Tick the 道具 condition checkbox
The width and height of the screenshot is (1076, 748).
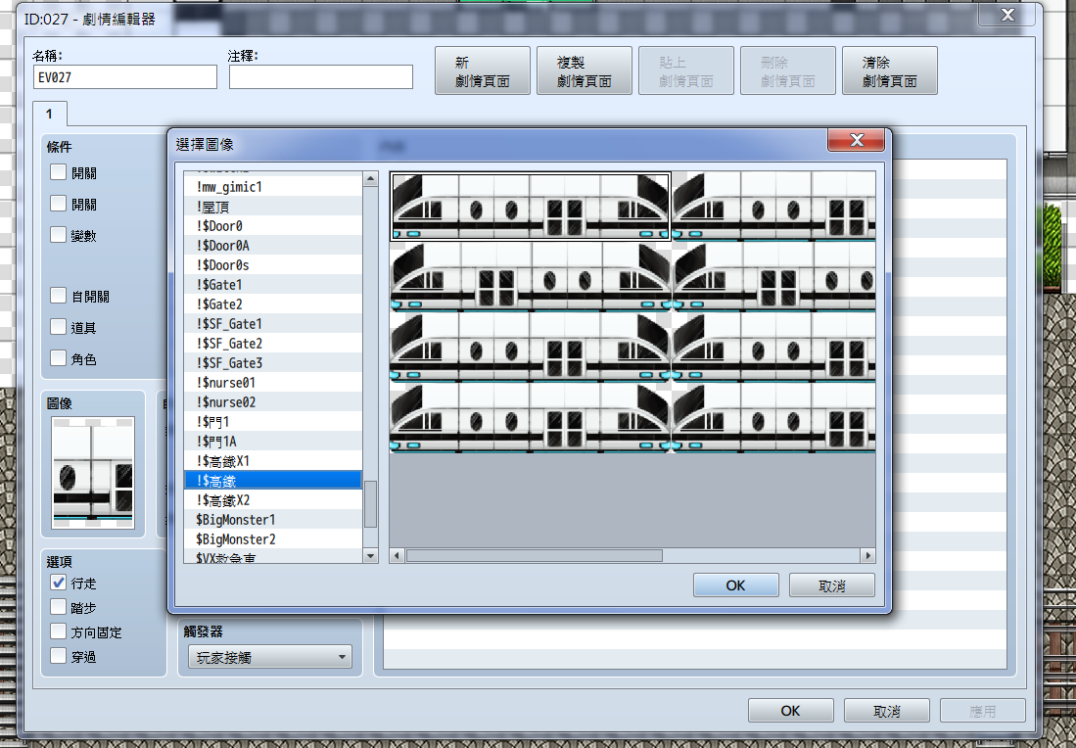59,327
